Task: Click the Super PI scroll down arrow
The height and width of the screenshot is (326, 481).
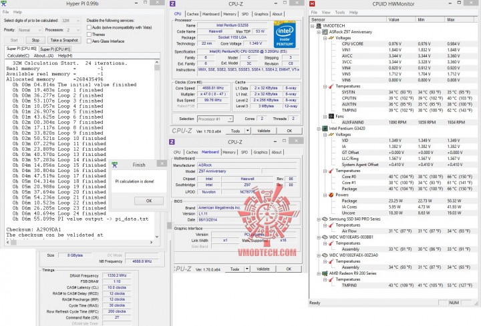Action: pyautogui.click(x=157, y=237)
